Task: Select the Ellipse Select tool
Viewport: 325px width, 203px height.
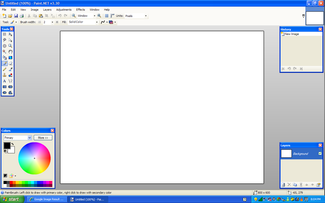Action: [5, 46]
